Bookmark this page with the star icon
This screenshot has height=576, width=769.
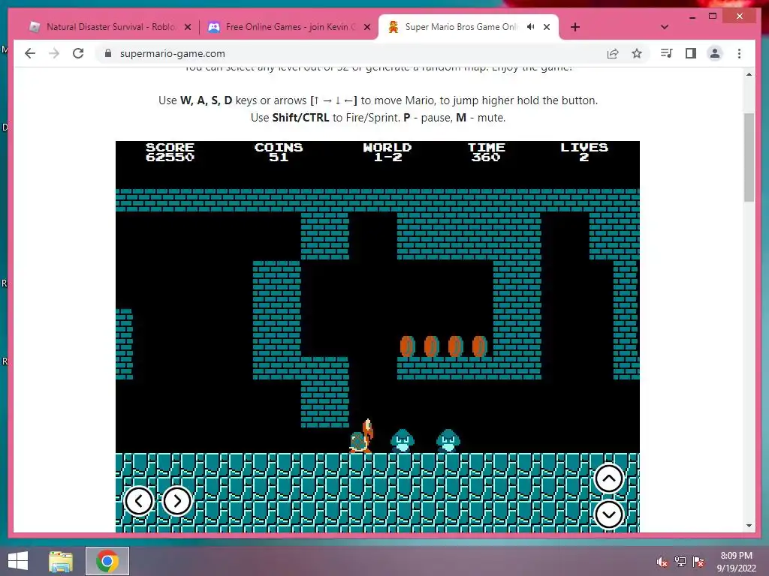(637, 53)
